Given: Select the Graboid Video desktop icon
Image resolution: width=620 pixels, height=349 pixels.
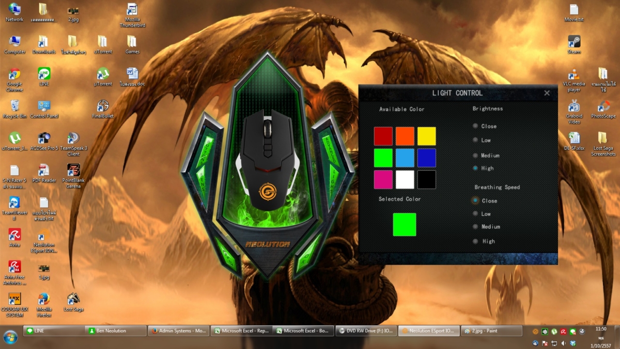Looking at the screenshot, I should tap(574, 112).
